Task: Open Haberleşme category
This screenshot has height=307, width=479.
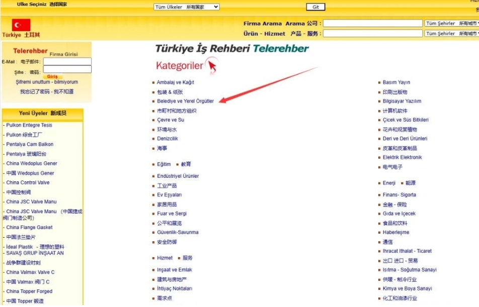Action: 396,232
